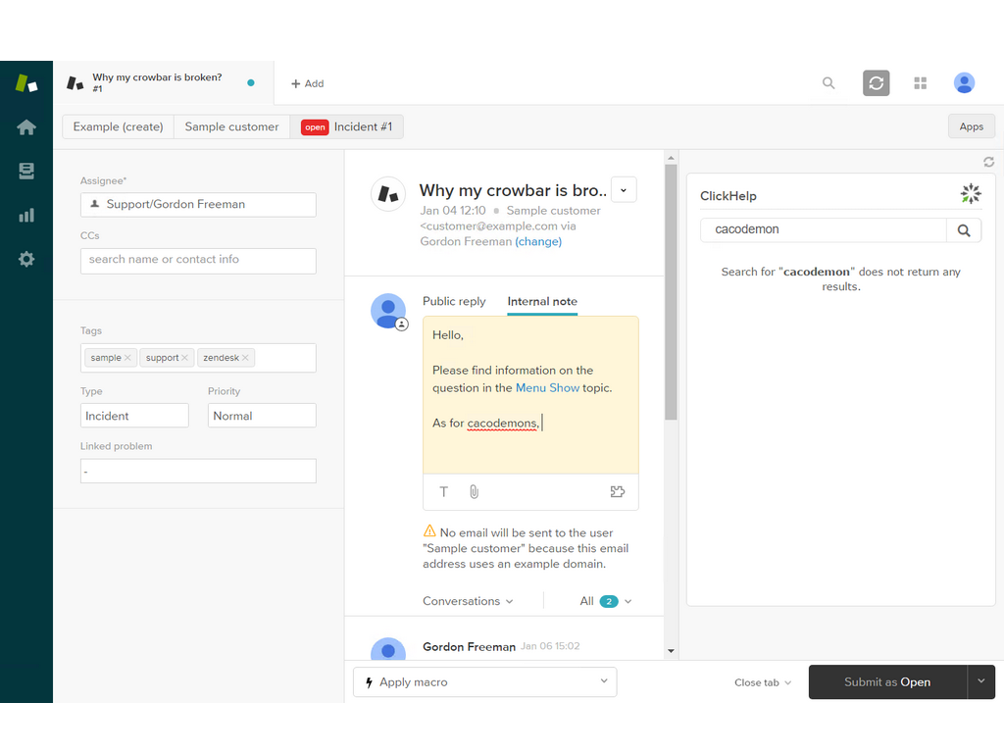Run ClickHelp search magnifier button
1004x753 pixels.
coord(964,230)
